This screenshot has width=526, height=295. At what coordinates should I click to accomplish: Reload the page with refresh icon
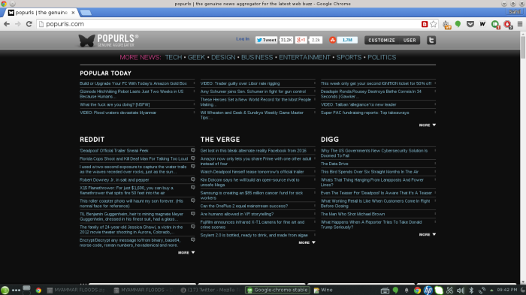click(x=29, y=24)
